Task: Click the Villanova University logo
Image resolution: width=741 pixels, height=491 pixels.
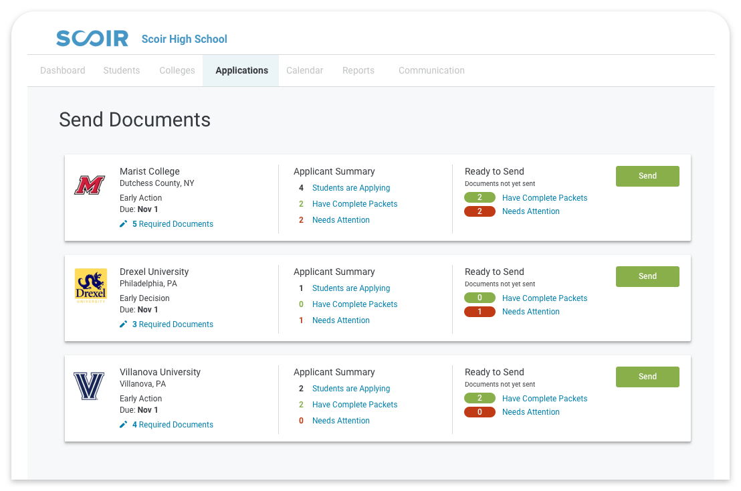Action: pyautogui.click(x=89, y=386)
